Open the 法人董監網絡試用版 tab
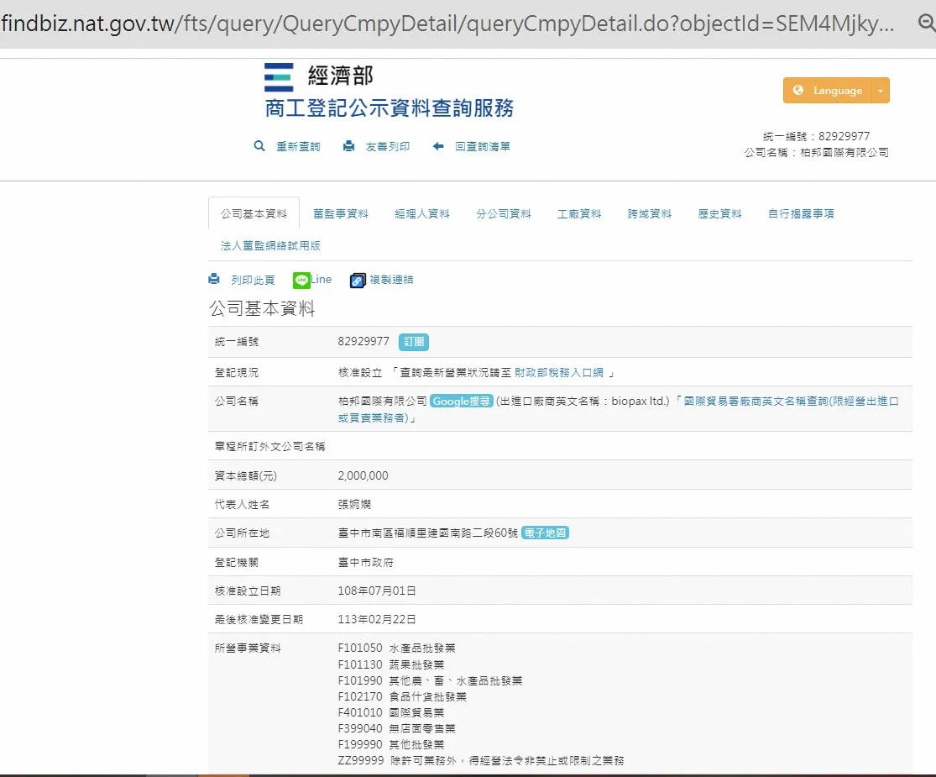This screenshot has height=777, width=936. [x=270, y=246]
